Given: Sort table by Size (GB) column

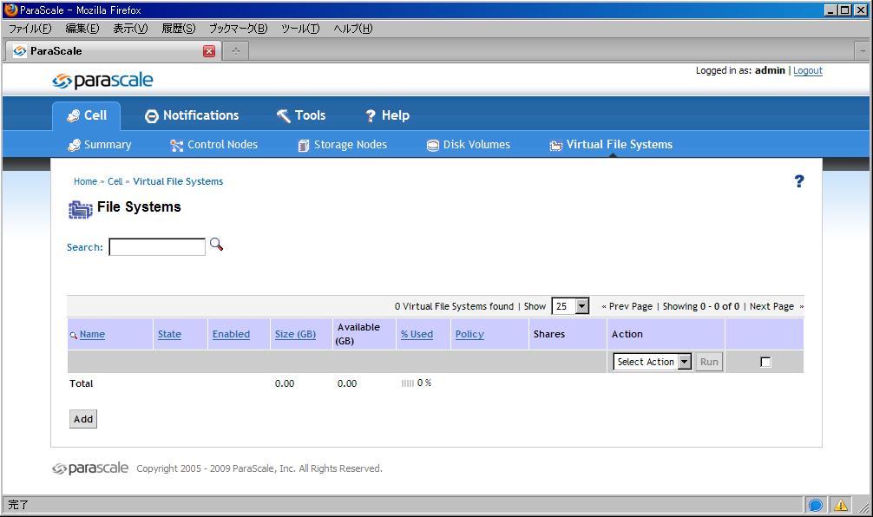Looking at the screenshot, I should point(295,335).
